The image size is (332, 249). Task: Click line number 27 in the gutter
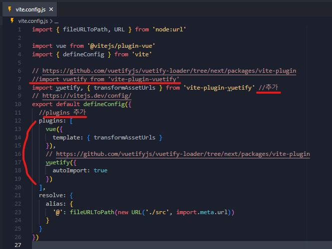[x=18, y=245]
